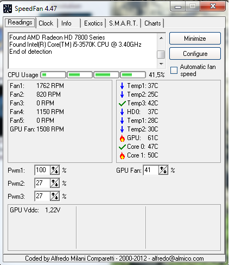Adjust the Pwm3 spinner arrows
Screen dimensions: 229x265
point(55,196)
